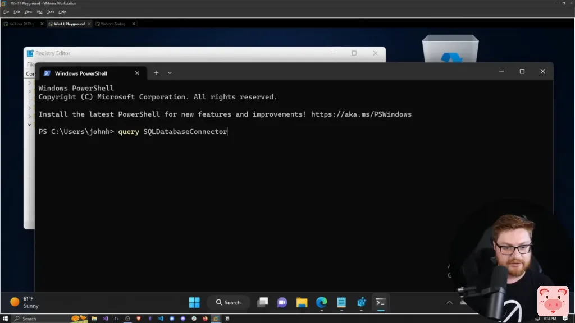This screenshot has height=323, width=575.
Task: Select the Win11 Playground VM tab
Action: [69, 24]
